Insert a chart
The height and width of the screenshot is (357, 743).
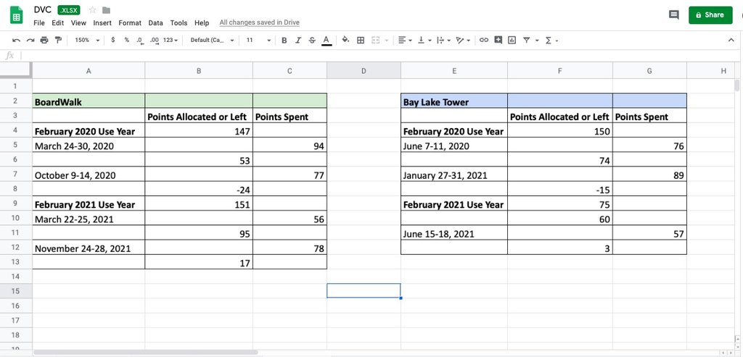pyautogui.click(x=512, y=41)
